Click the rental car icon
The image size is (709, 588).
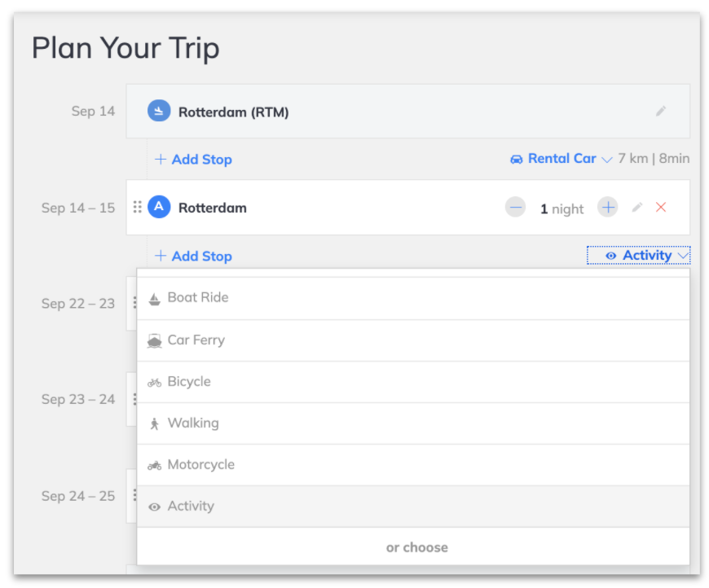[516, 159]
